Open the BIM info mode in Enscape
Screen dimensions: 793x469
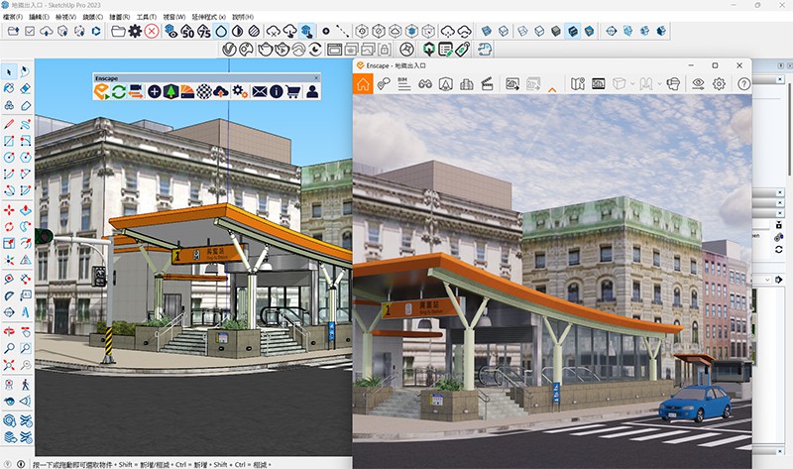402,84
